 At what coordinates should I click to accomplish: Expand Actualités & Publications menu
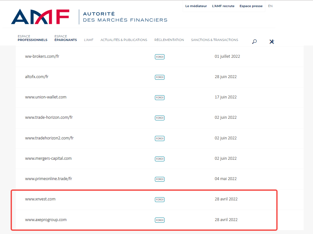(124, 40)
